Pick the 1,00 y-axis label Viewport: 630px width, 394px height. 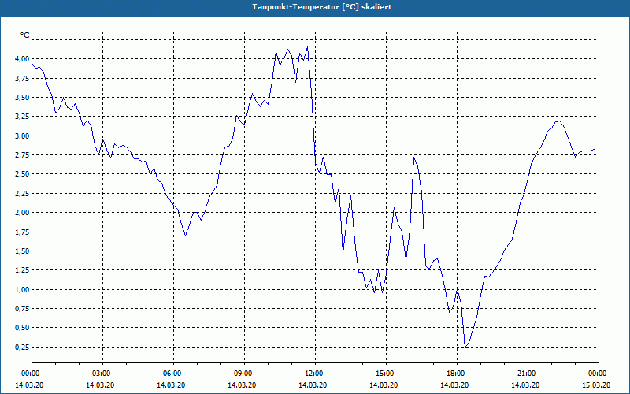[x=22, y=289]
